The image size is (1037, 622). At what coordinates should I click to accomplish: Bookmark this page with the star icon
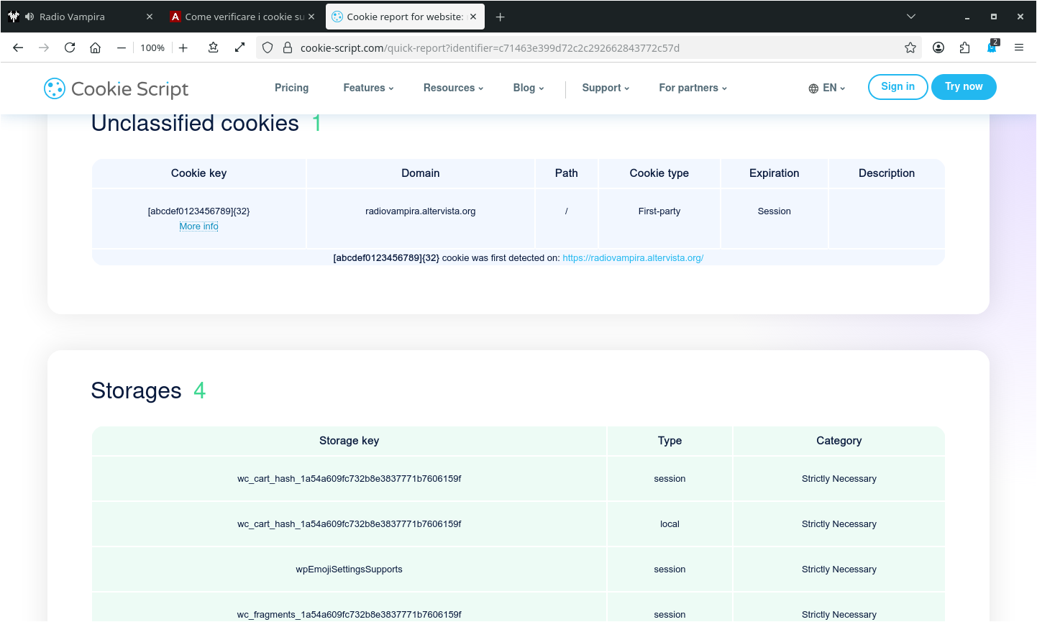coord(910,47)
